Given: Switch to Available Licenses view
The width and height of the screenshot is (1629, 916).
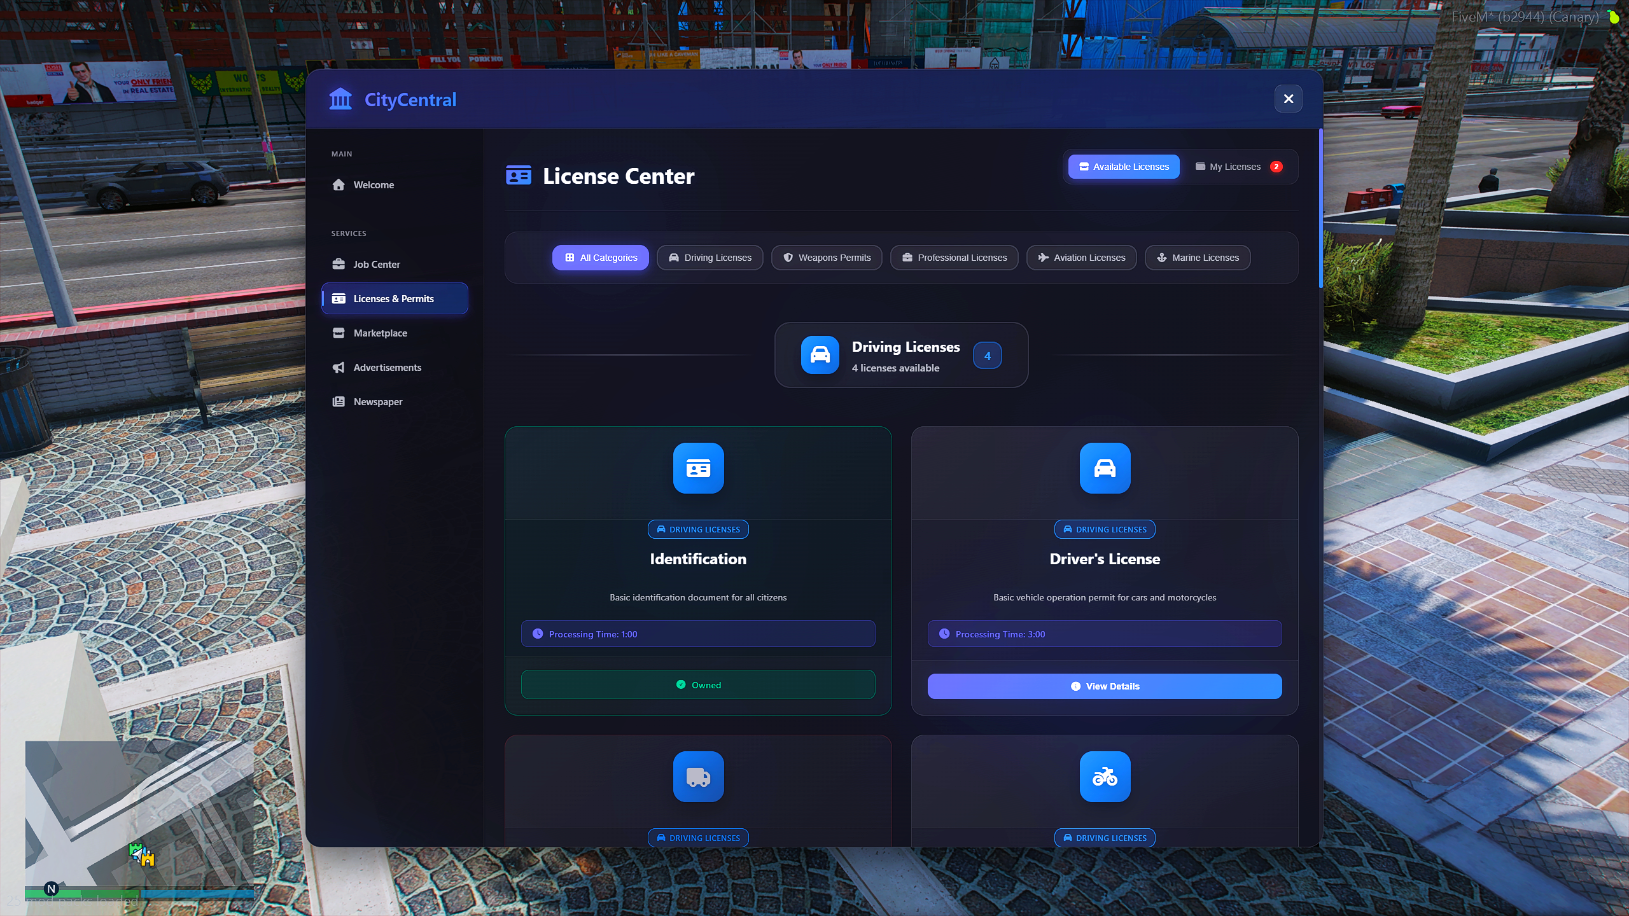Looking at the screenshot, I should 1124,167.
